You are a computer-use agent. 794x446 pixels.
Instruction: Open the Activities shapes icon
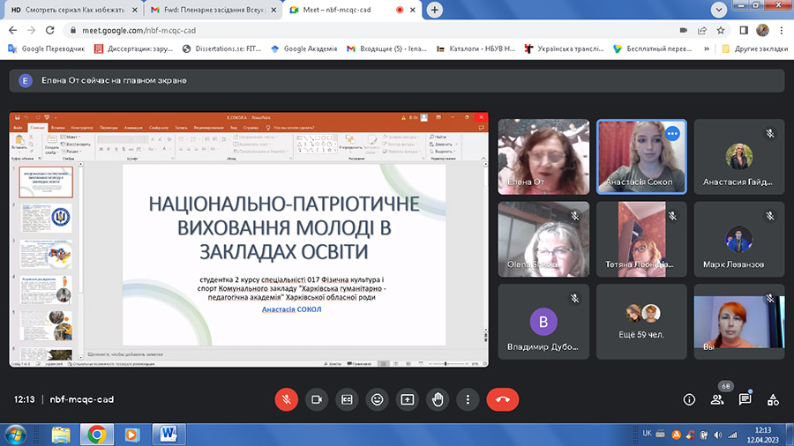[773, 399]
